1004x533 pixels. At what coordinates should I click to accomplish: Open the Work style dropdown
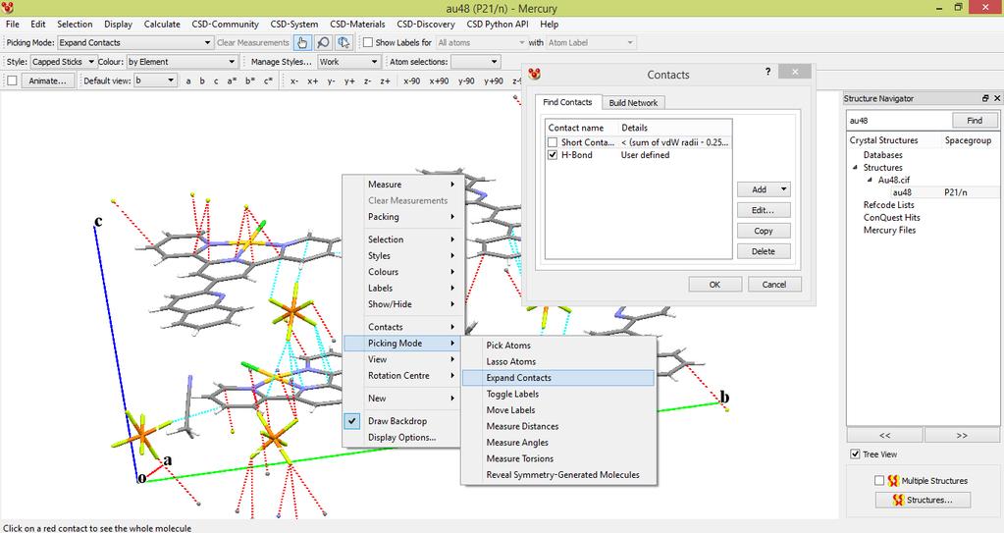[x=349, y=62]
